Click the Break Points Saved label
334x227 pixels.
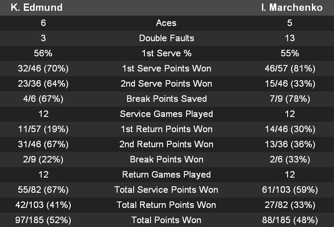166,99
